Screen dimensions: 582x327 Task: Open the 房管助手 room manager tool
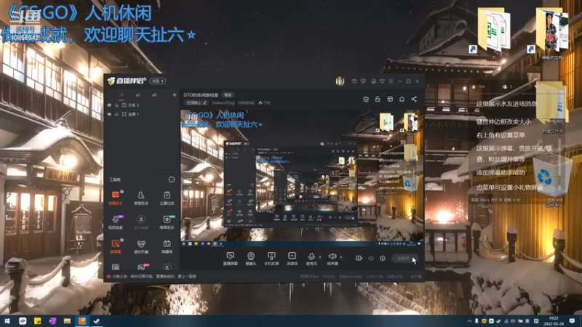pos(141,198)
